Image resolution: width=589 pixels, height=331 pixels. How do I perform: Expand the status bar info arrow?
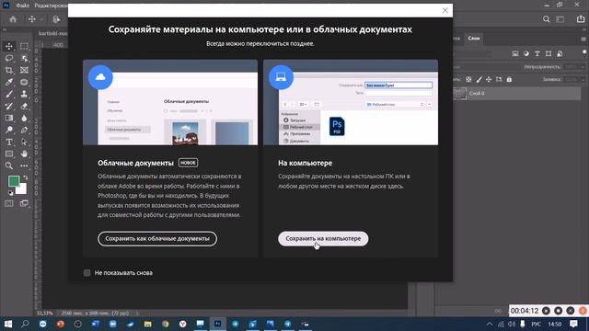(137, 313)
